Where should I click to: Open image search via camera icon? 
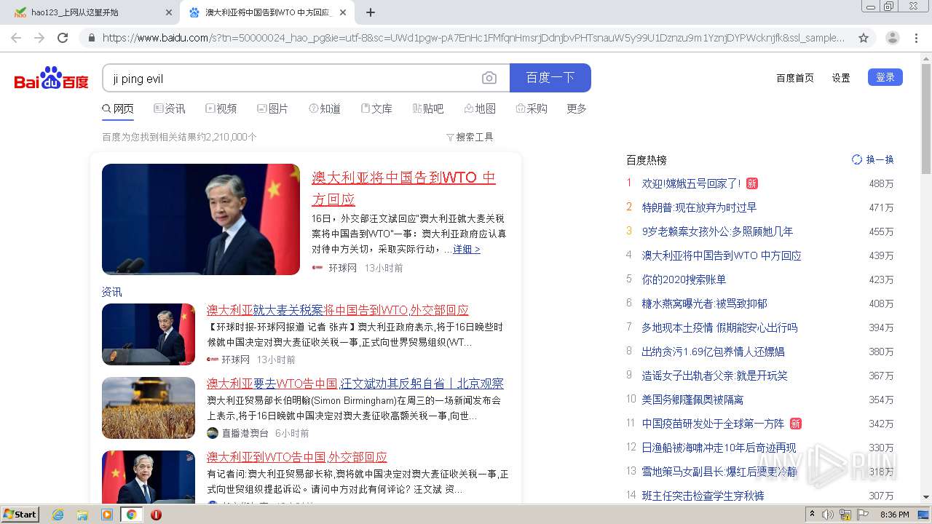coord(489,78)
